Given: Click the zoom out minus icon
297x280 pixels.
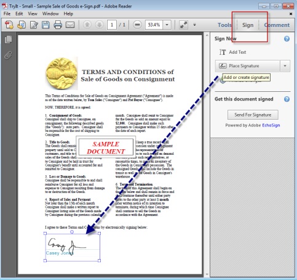Looking at the screenshot, I should tap(137, 25).
